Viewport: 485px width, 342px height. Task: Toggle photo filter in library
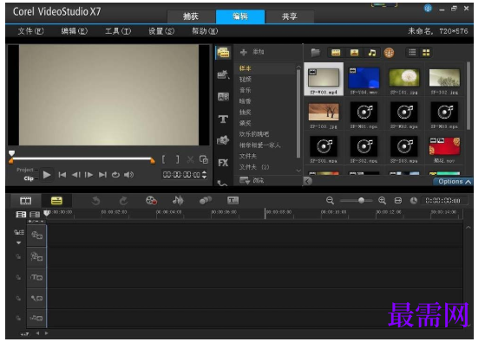point(354,53)
